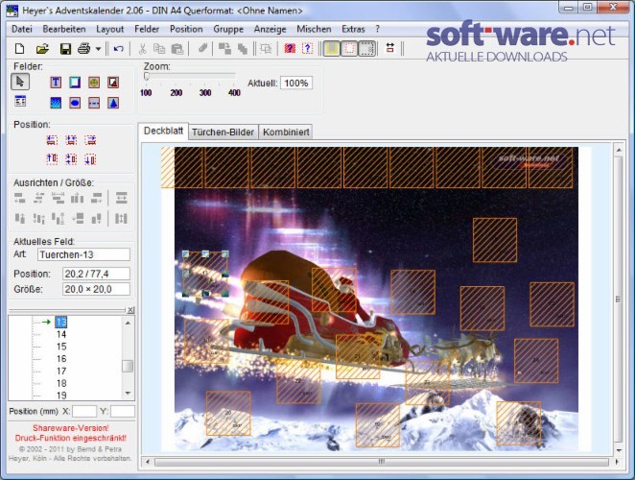Select the arrow pointer tool under Felder
The image size is (635, 480).
pyautogui.click(x=20, y=82)
